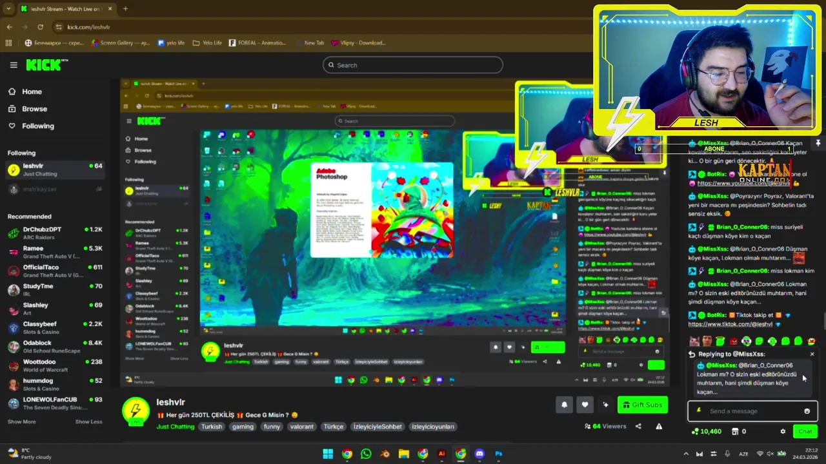Open Adobe Illustrator from the taskbar

click(441, 454)
